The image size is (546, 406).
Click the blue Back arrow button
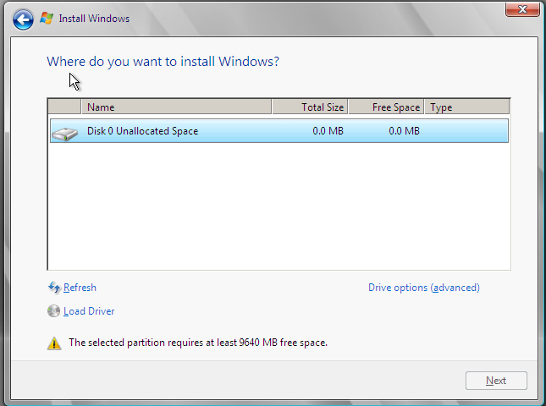click(x=23, y=19)
